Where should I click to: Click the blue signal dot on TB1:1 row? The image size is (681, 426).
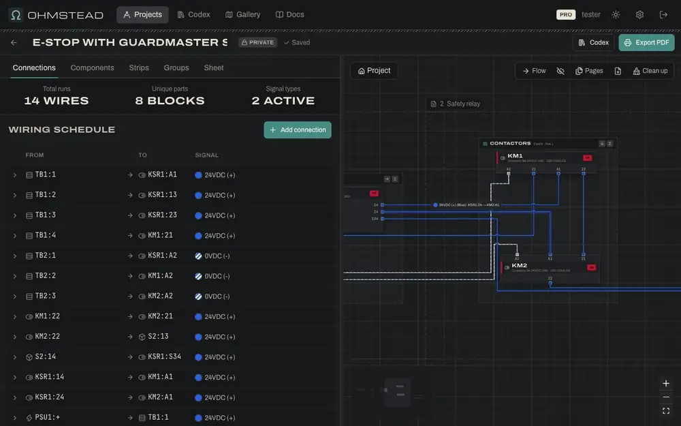[x=198, y=175]
